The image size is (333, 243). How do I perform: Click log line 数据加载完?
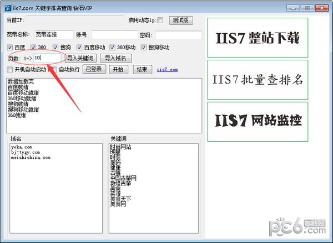pyautogui.click(x=21, y=81)
